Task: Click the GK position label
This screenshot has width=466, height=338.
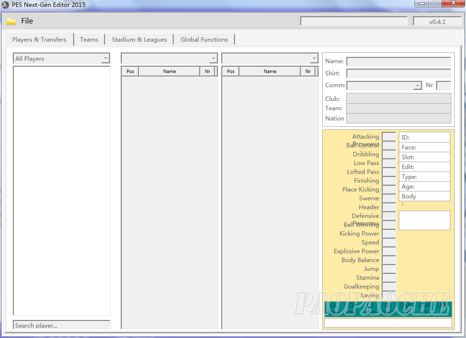Action: pos(334,305)
